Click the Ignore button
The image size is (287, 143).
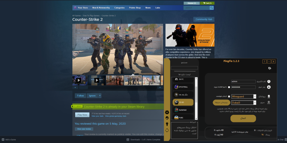(92, 96)
